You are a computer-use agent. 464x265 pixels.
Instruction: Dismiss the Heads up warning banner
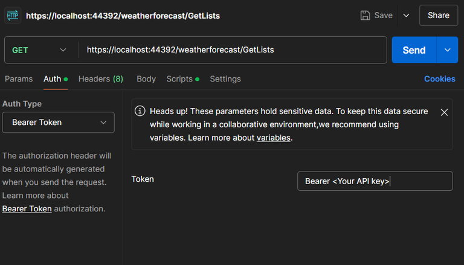point(444,112)
